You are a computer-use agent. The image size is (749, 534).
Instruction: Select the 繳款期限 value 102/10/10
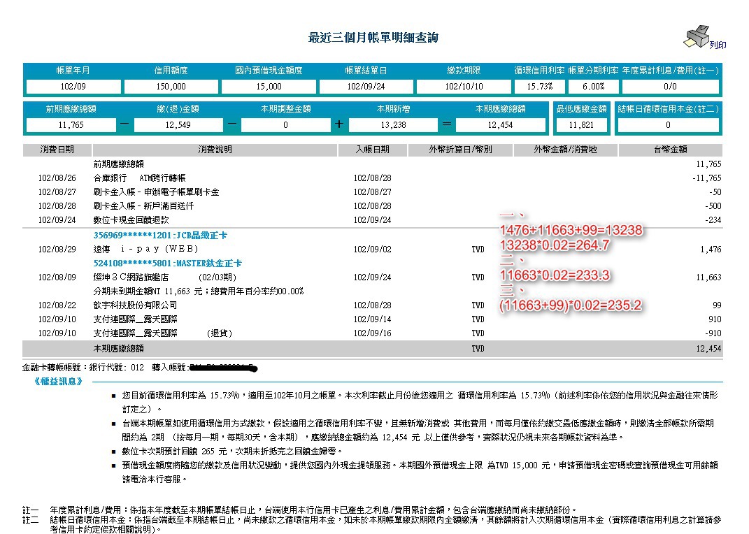[464, 87]
